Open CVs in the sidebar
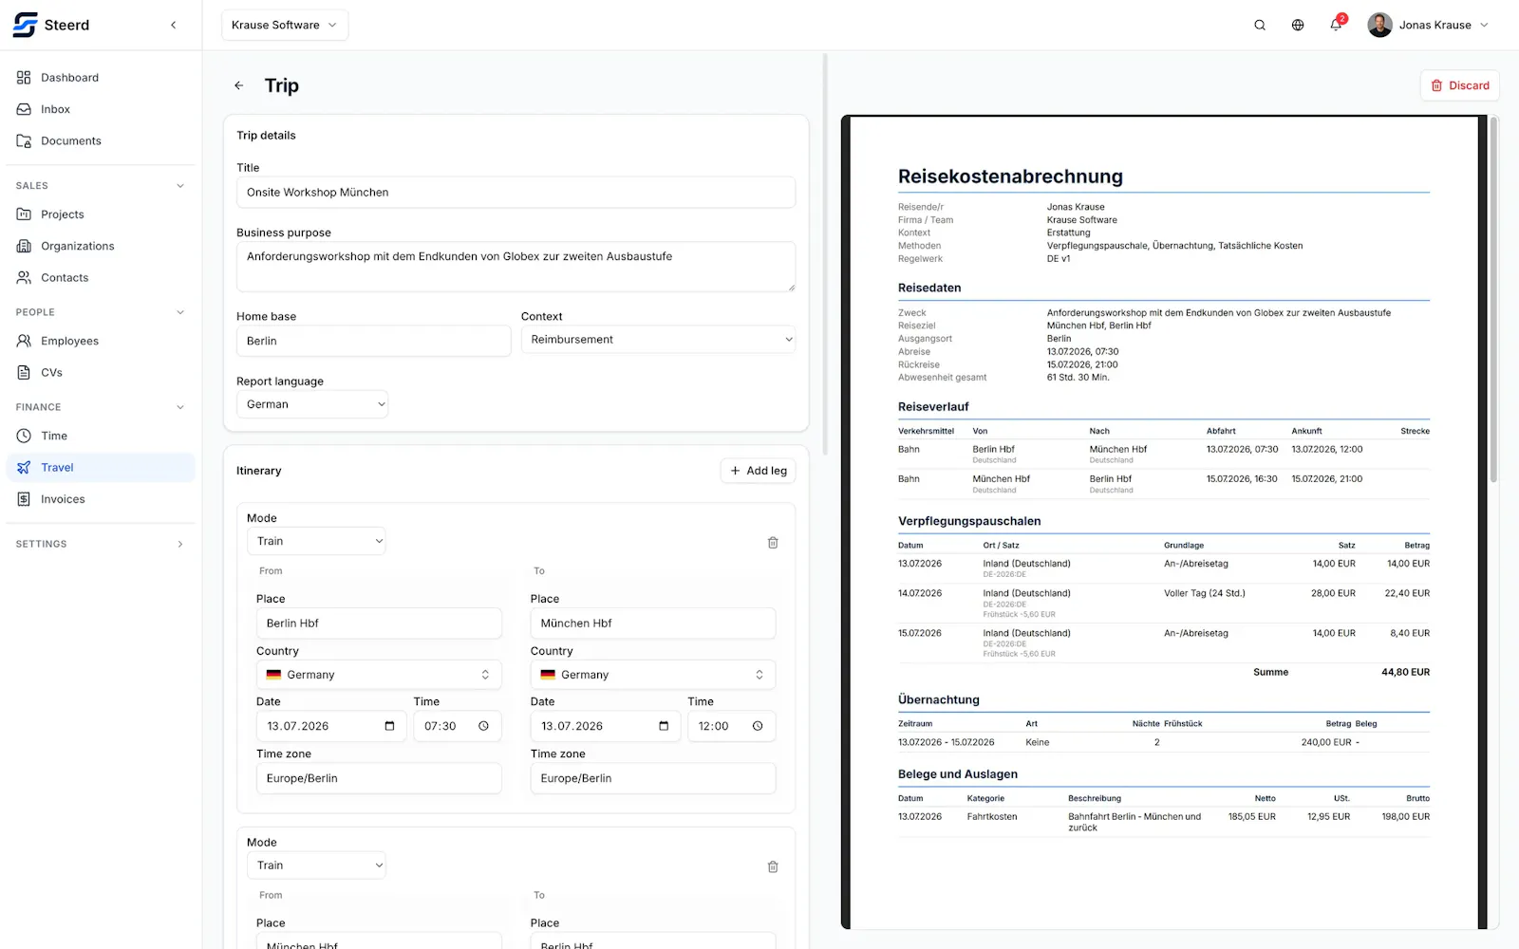The width and height of the screenshot is (1519, 949). point(101,372)
